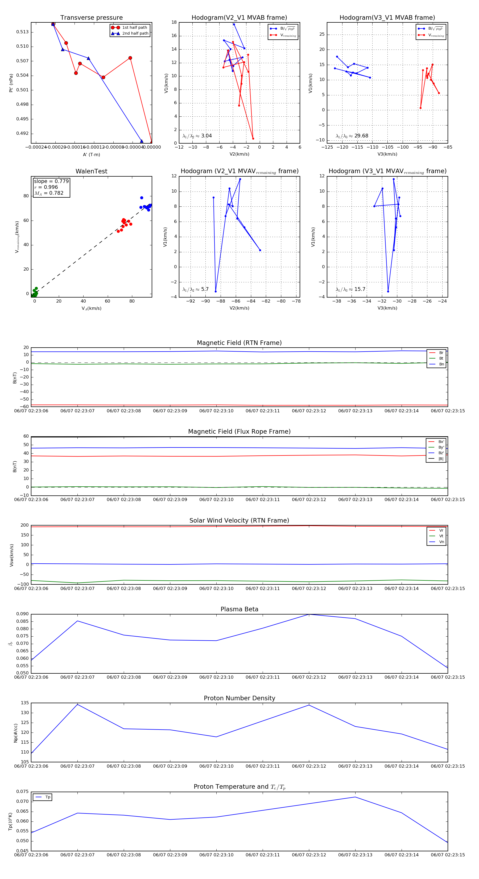Select the '1st half path' legend entry
This screenshot has height=879, width=479.
click(x=130, y=28)
